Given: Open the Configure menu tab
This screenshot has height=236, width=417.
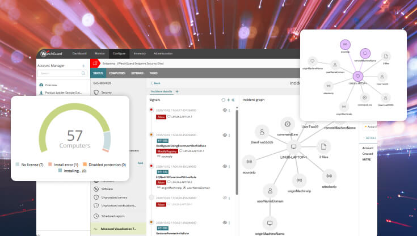Looking at the screenshot, I should pyautogui.click(x=119, y=53).
